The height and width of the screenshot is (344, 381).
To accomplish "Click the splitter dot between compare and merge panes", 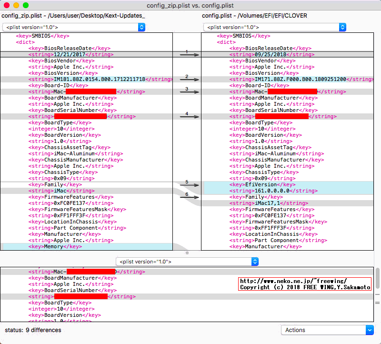I will [x=187, y=253].
